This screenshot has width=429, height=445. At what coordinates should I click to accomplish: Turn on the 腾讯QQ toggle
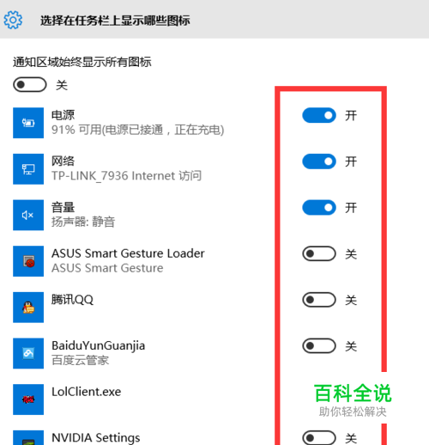click(x=319, y=300)
